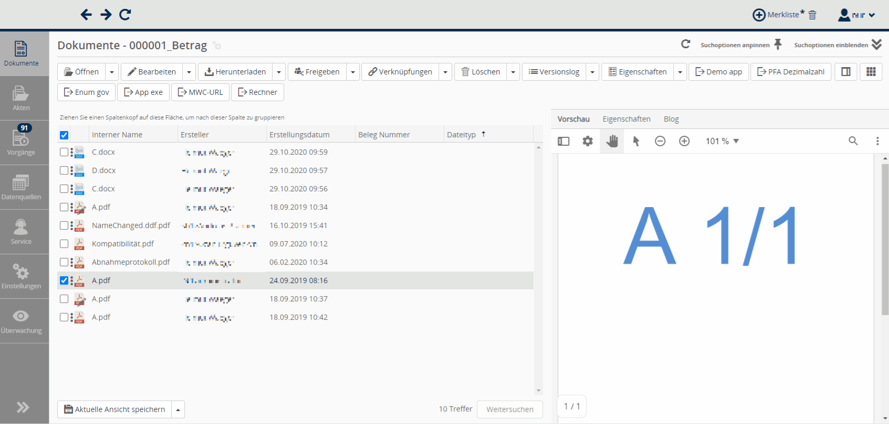
Task: Toggle the select-all checkbox in header
Action: click(x=64, y=135)
